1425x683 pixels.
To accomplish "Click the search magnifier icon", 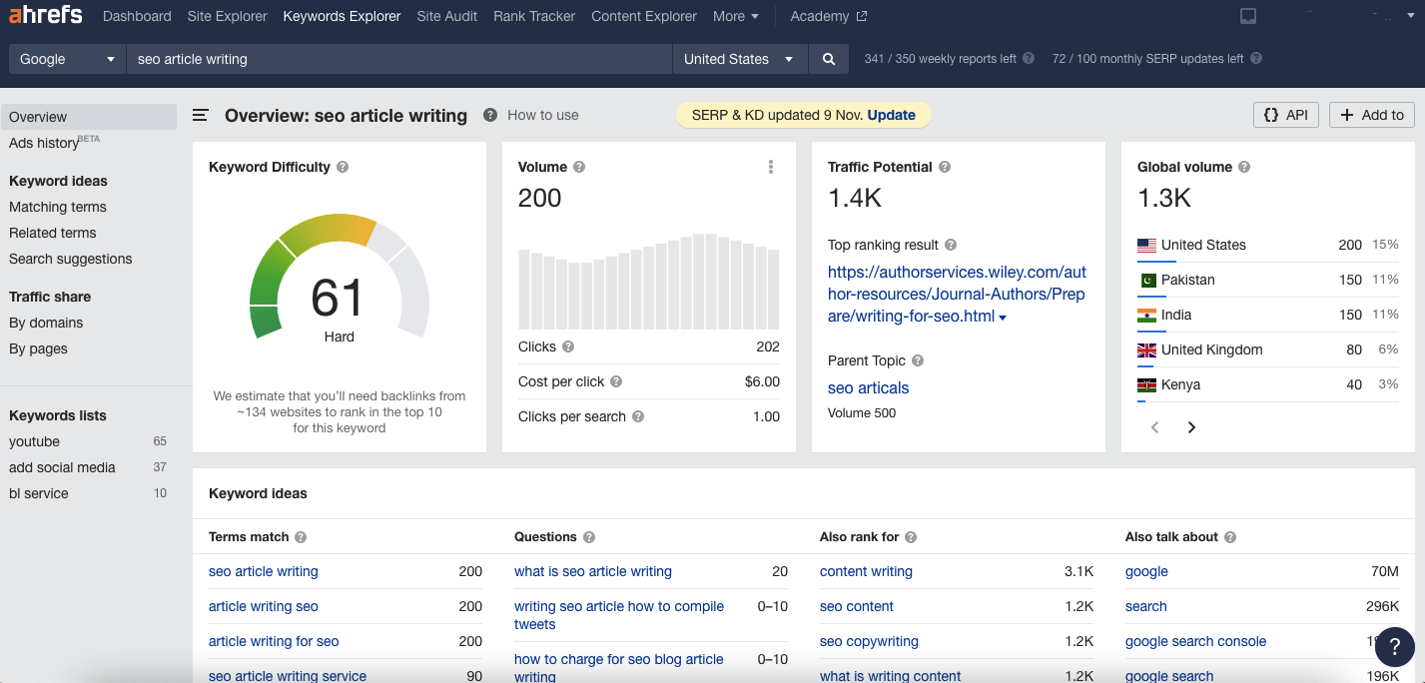I will [828, 58].
